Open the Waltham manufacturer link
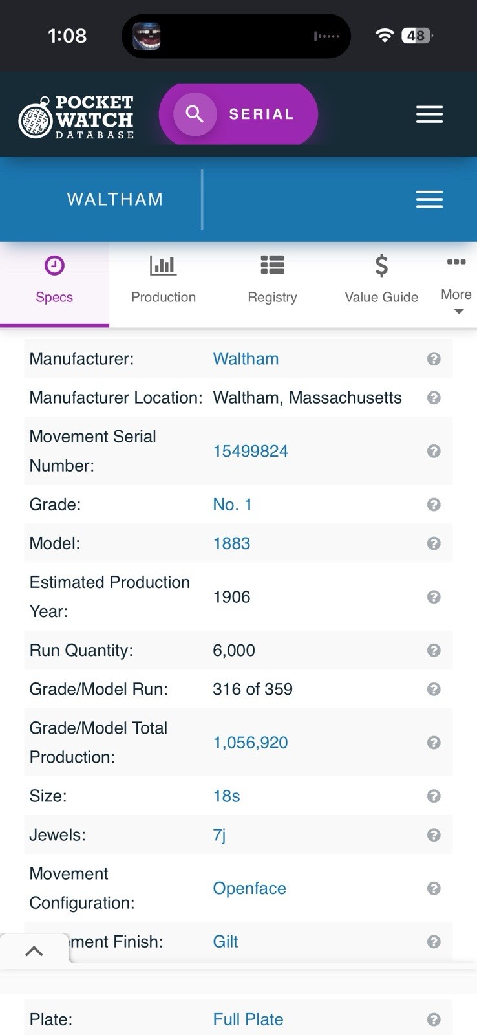This screenshot has height=1035, width=477. click(x=246, y=358)
